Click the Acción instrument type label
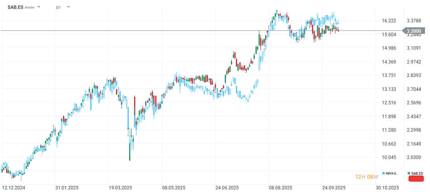This screenshot has width=430, height=194. click(30, 8)
